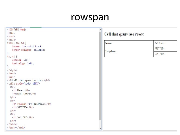
Task: Click the 'table, th, td {' selector line
Action: click(x=17, y=43)
